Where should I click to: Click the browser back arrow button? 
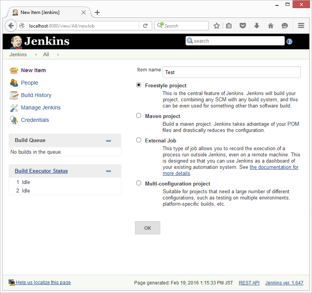11,26
